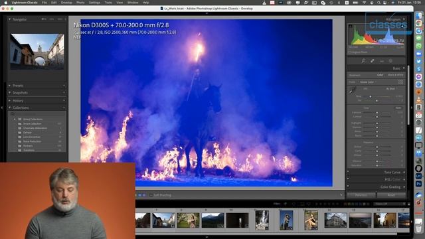Adjust the Tint slider
The height and width of the screenshot is (239, 425).
click(x=377, y=100)
